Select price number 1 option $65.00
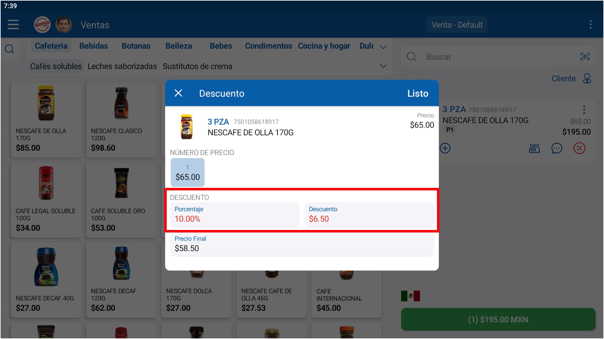604x339 pixels. pos(187,172)
